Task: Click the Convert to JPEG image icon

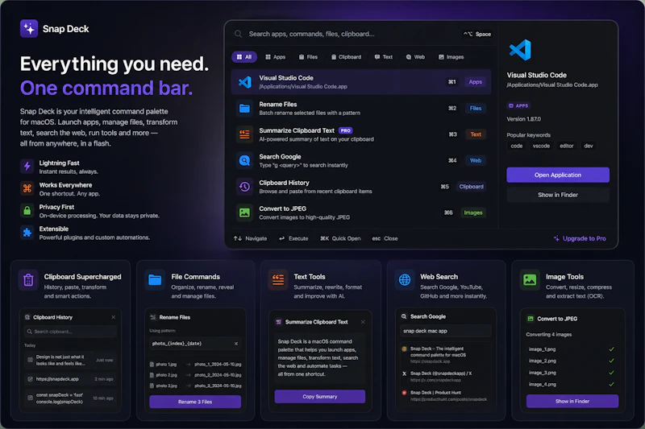Action: [x=244, y=212]
